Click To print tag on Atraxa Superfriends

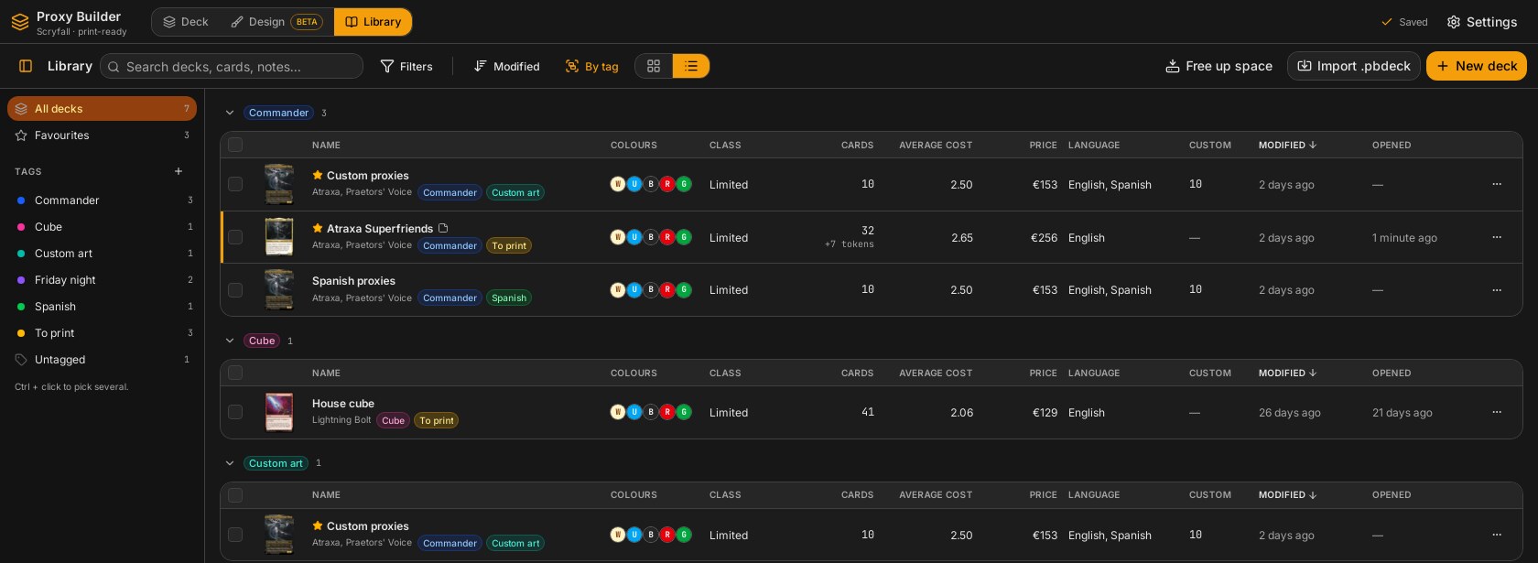pos(509,245)
